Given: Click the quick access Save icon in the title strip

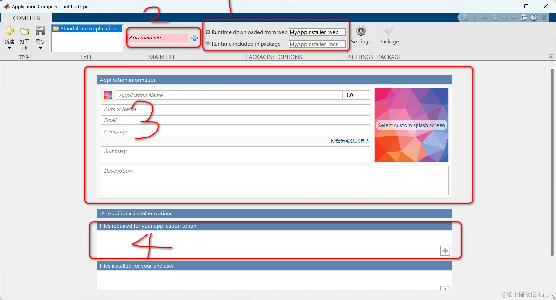Looking at the screenshot, I should point(465,17).
